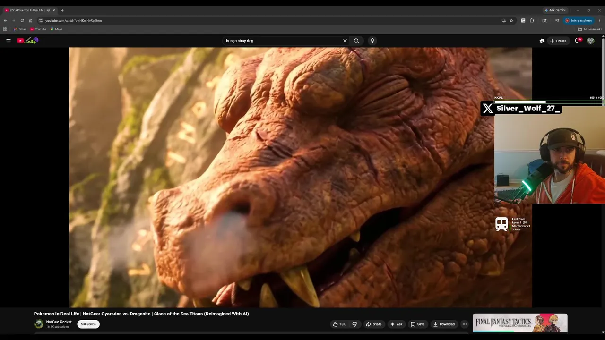Open more actions three-dot menu
The image size is (605, 340).
(464, 324)
